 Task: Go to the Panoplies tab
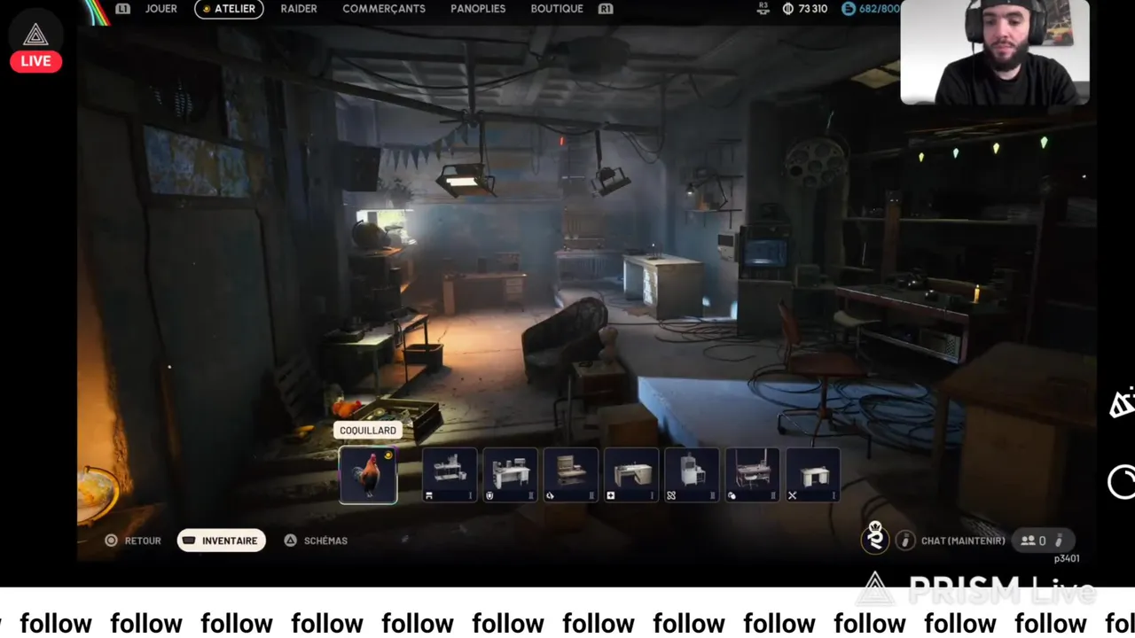[x=478, y=9]
